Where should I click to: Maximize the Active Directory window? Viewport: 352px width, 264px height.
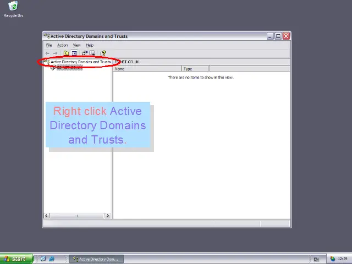tap(278, 36)
